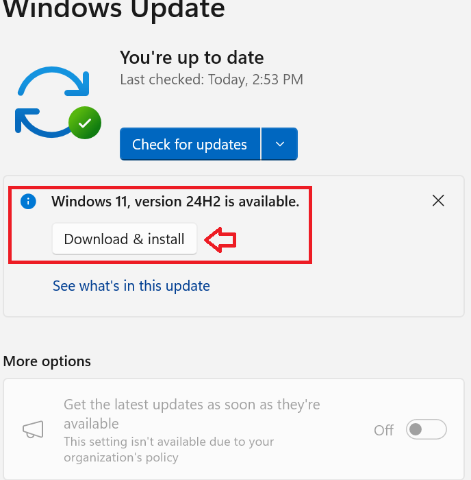The height and width of the screenshot is (480, 471).
Task: Click the Download & install button
Action: coord(124,239)
